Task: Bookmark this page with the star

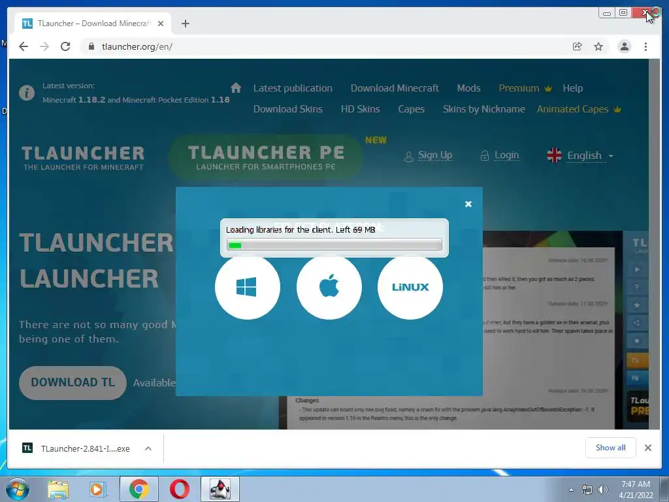Action: point(598,46)
